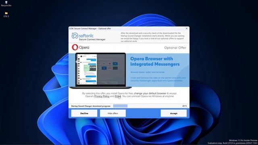Click the Hide offers button
The width and height of the screenshot is (258, 145).
click(x=113, y=113)
